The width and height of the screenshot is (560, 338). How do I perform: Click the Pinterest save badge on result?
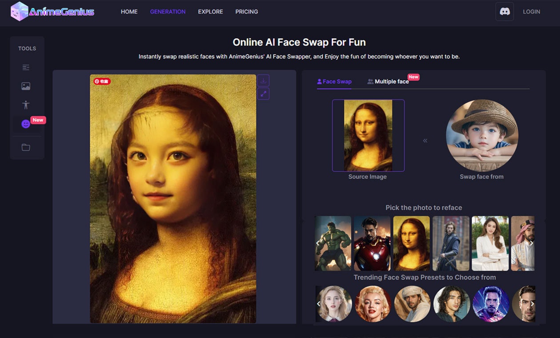102,81
